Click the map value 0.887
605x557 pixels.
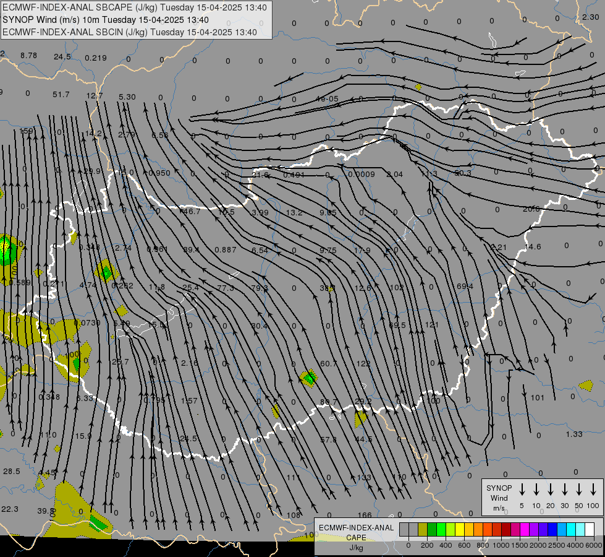pyautogui.click(x=226, y=249)
